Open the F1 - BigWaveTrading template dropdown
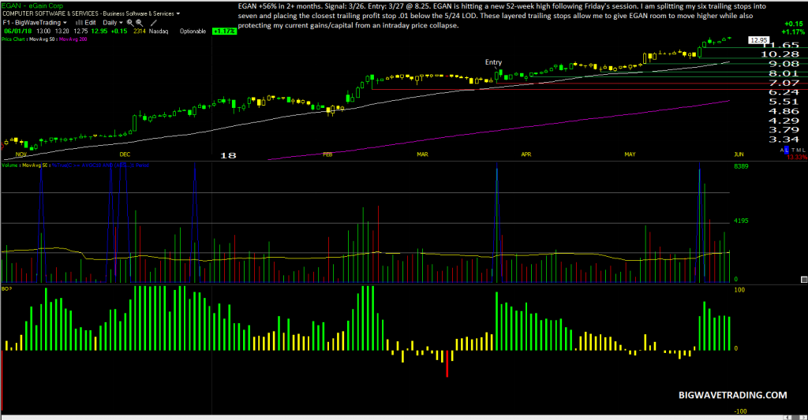808x420 pixels. click(x=35, y=23)
